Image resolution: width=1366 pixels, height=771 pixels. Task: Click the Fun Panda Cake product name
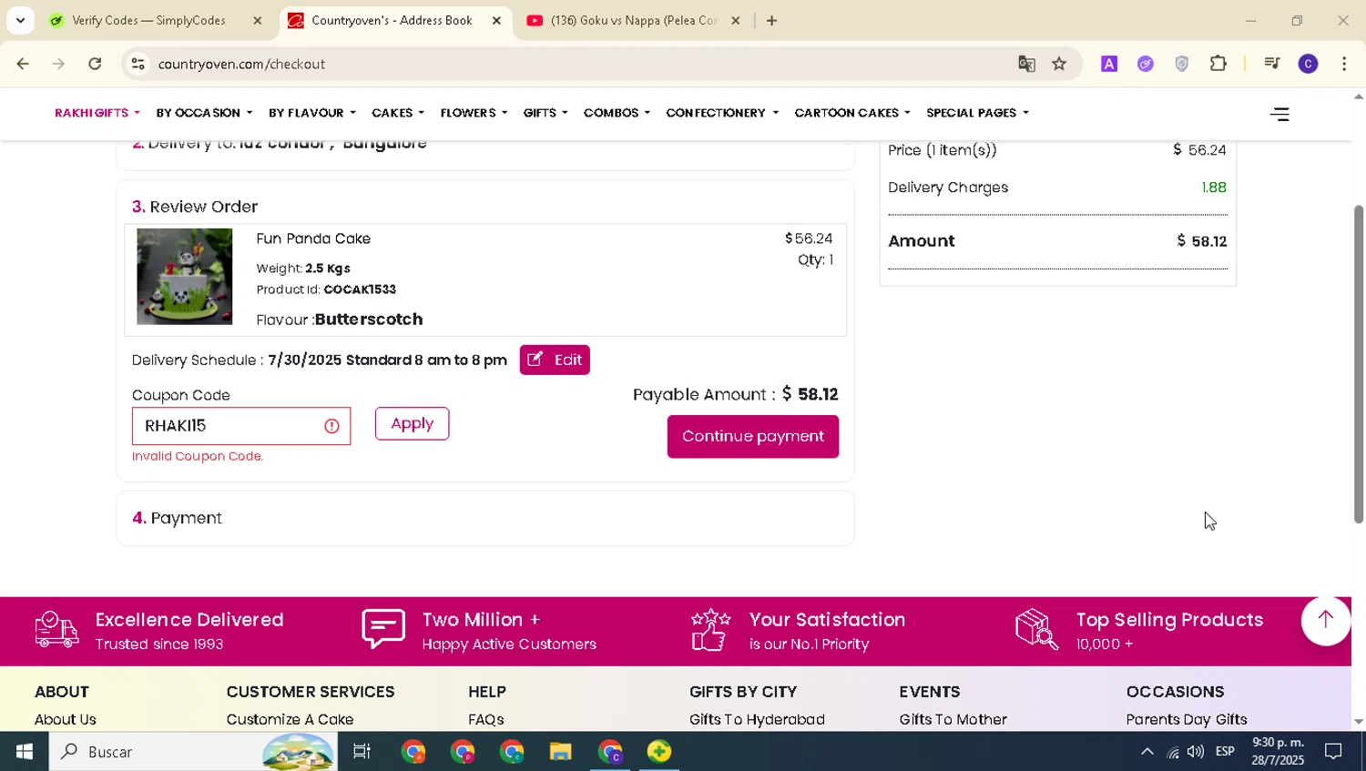313,238
